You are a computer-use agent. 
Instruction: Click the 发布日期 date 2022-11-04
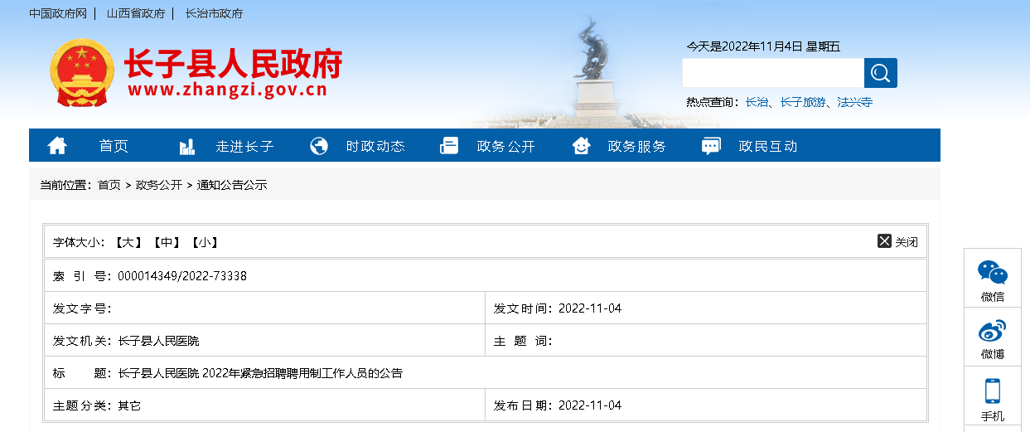(x=590, y=405)
